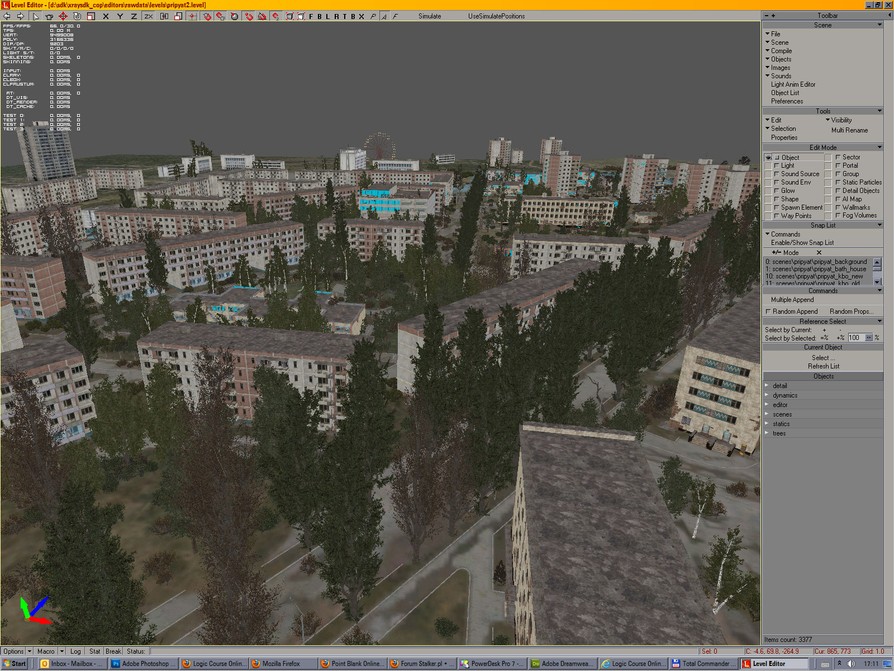894x671 pixels.
Task: Open the Visibility dropdown in Tools
Action: pos(839,120)
